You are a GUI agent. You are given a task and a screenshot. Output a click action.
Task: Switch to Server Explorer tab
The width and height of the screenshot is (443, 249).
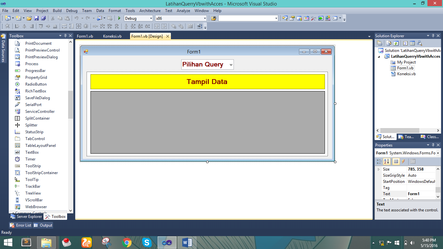click(x=26, y=216)
